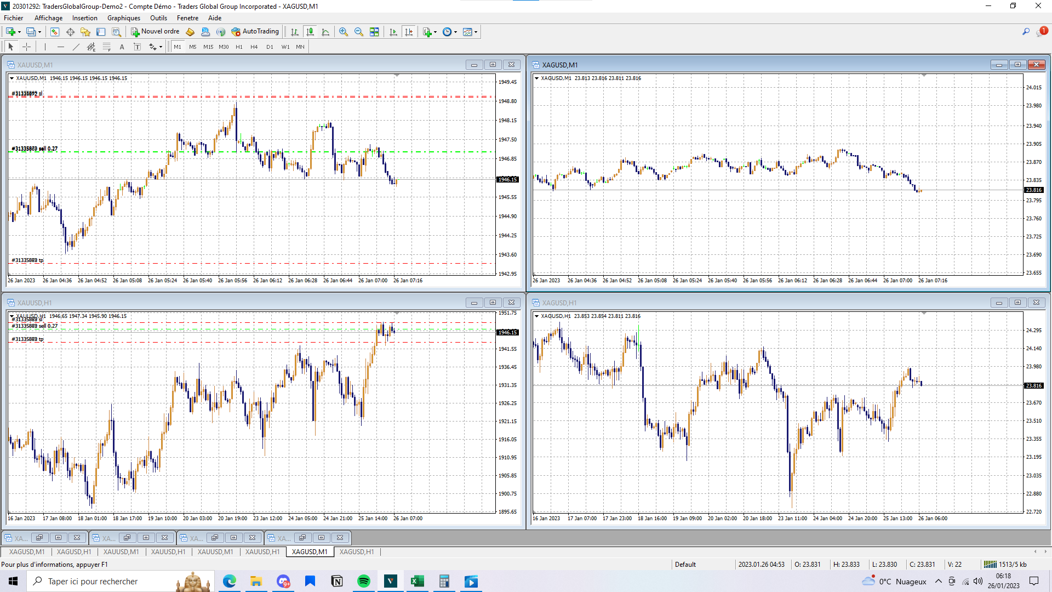Click the Nouvel ordre button
1052x592 pixels.
155,32
